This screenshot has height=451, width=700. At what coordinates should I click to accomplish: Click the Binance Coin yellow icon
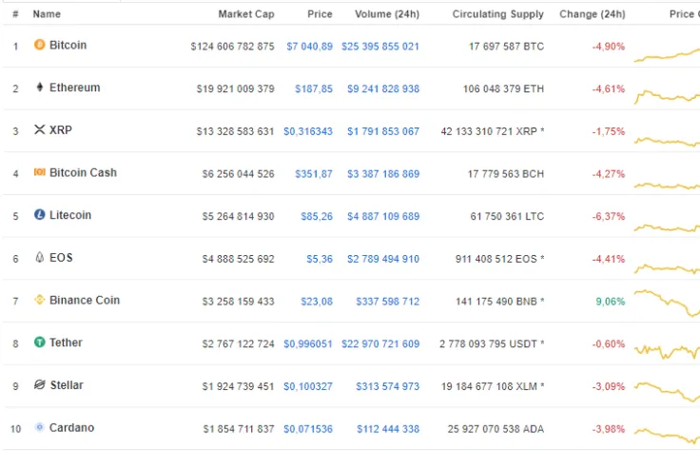[40, 300]
